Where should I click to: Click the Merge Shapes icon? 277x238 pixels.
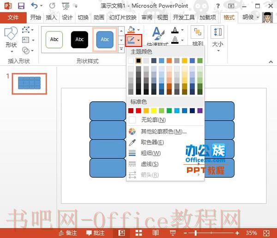[26, 50]
